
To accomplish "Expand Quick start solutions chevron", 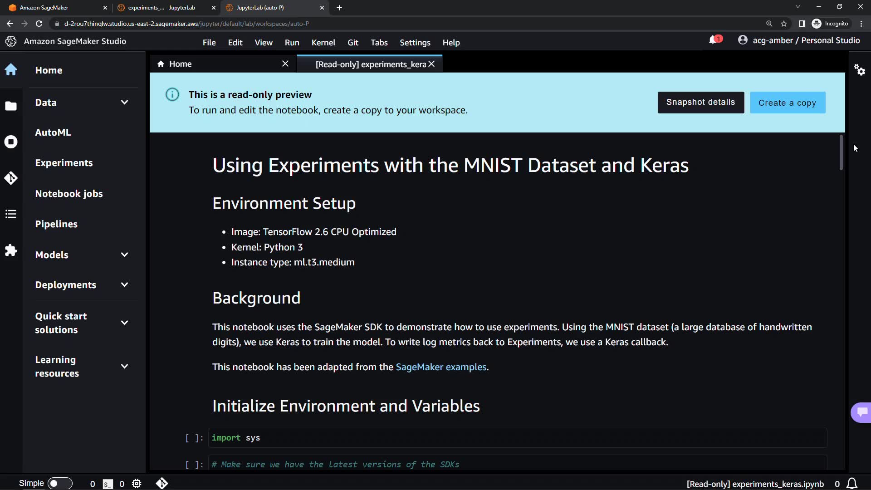I will pos(124,323).
